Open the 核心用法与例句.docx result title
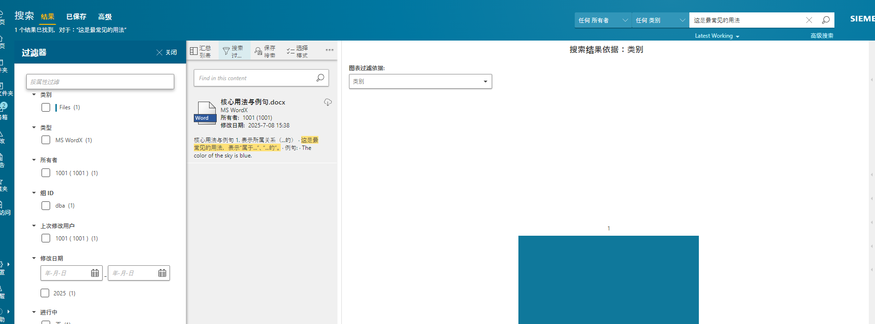 [253, 102]
